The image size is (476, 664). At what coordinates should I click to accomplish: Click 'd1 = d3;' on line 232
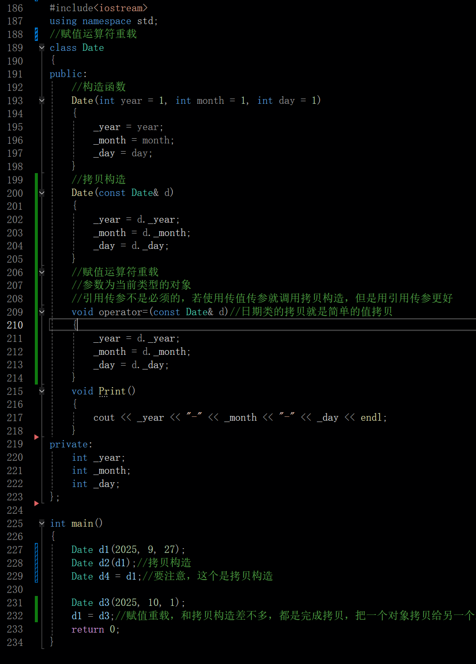93,616
